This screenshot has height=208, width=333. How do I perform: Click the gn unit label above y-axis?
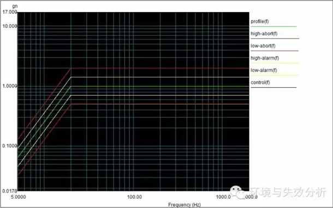tap(15, 6)
